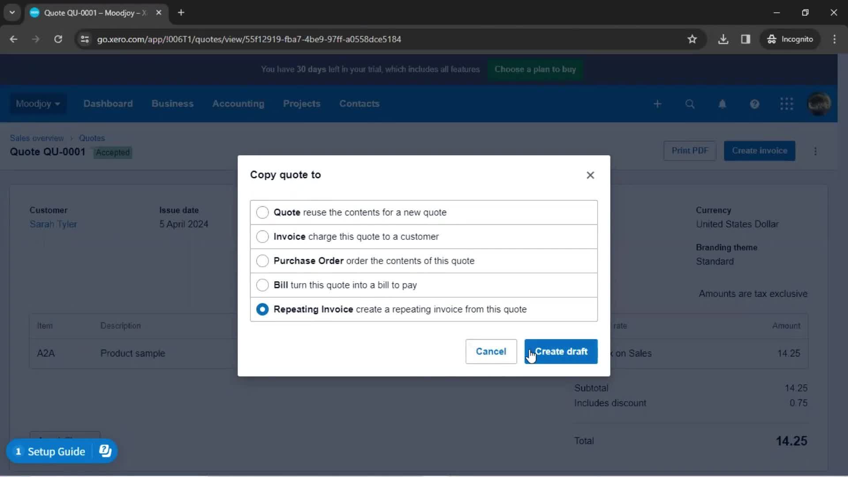Open the user profile avatar
Screen dimensions: 848x477
click(x=819, y=104)
